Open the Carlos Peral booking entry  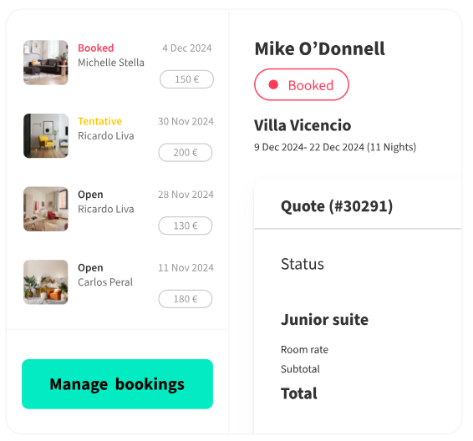click(x=119, y=282)
